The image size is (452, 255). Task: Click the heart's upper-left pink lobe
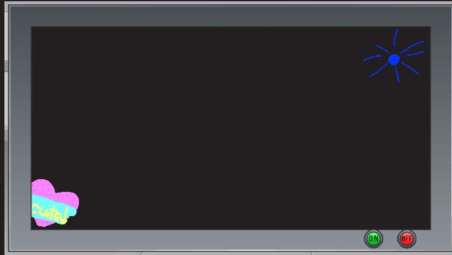[x=43, y=187]
